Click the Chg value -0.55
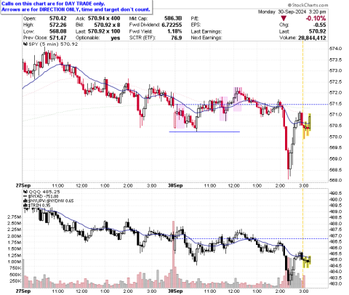 tap(320, 25)
